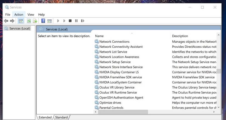Click the 'Manages objects in the Network' description
This screenshot has height=120, width=226.
[194, 42]
